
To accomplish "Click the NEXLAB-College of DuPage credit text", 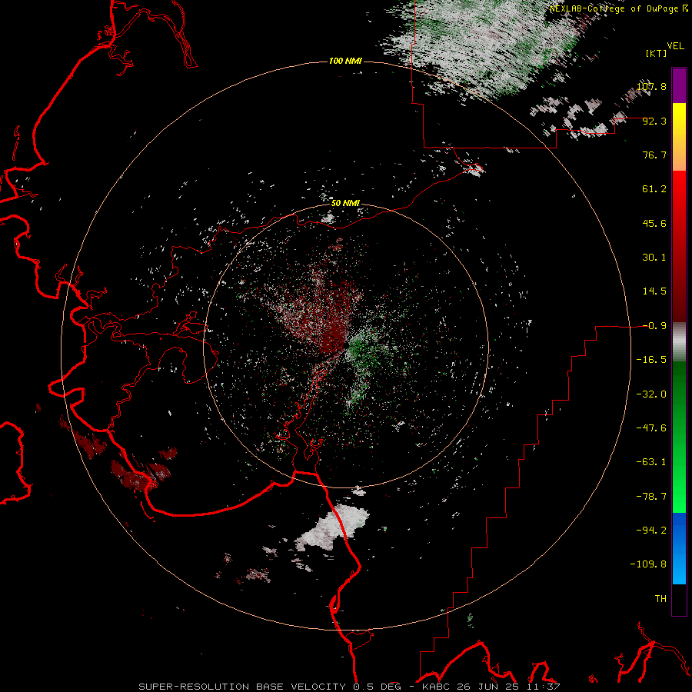I will point(618,8).
